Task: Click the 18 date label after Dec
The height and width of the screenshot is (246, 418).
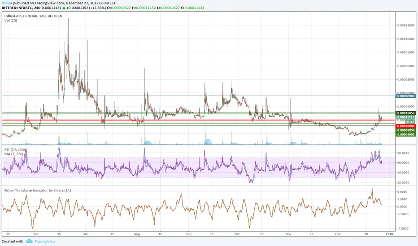Action: click(x=366, y=234)
